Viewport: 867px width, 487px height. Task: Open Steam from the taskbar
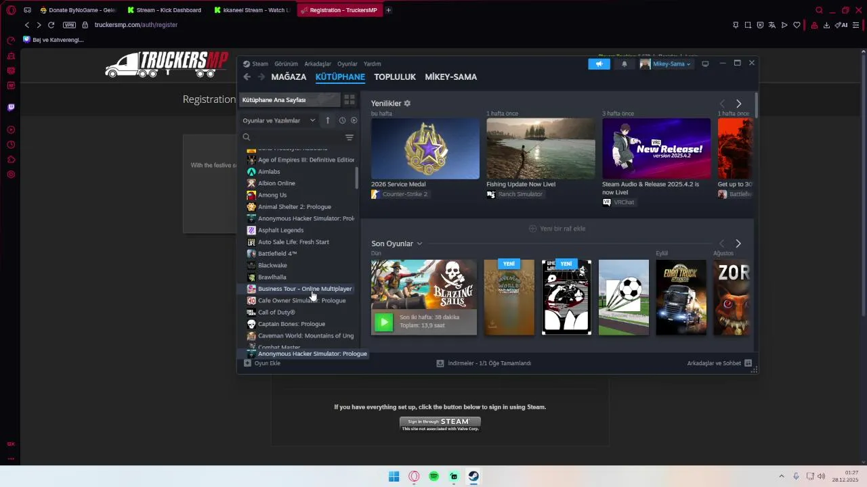pos(474,476)
